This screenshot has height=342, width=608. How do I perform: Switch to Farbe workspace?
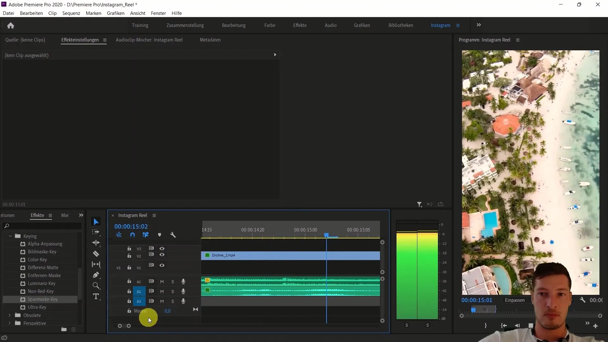pyautogui.click(x=270, y=25)
